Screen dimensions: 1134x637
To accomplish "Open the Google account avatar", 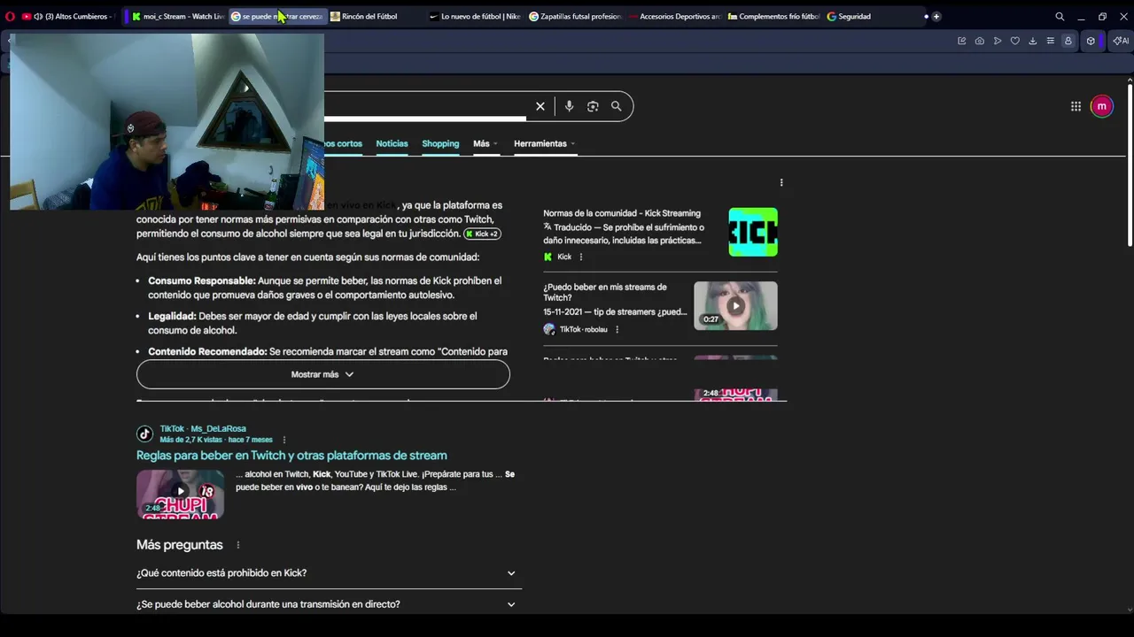I will point(1101,106).
